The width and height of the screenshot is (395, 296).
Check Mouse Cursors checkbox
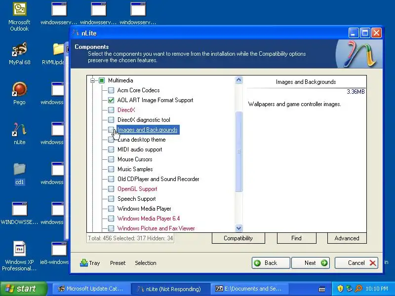coord(111,159)
